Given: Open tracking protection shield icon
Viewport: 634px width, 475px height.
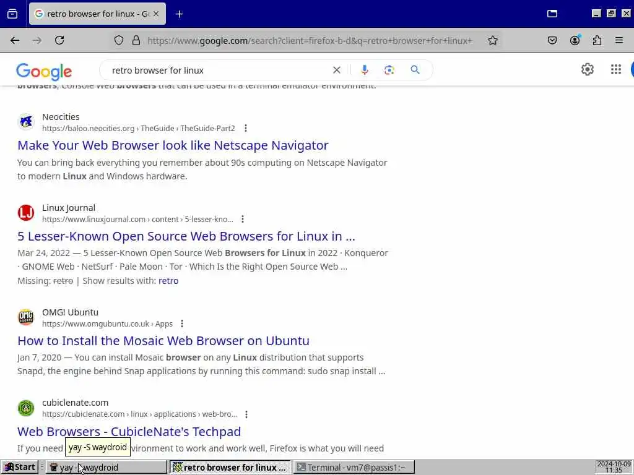Looking at the screenshot, I should pos(118,40).
